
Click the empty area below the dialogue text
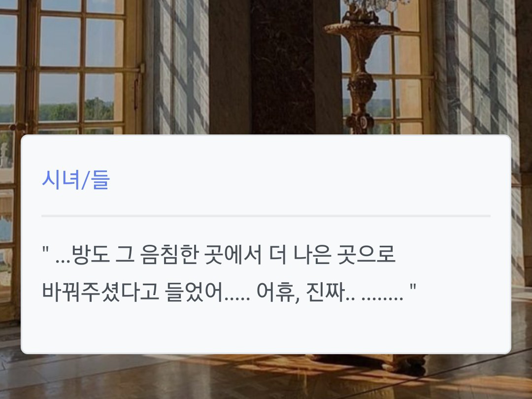point(266,329)
